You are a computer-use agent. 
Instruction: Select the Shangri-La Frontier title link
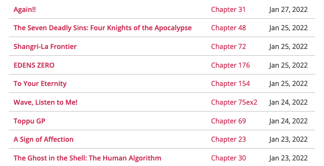[45, 47]
